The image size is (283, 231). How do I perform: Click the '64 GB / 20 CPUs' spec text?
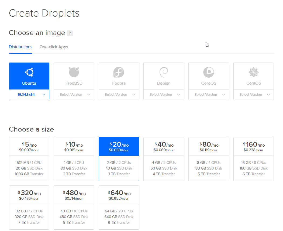click(119, 211)
